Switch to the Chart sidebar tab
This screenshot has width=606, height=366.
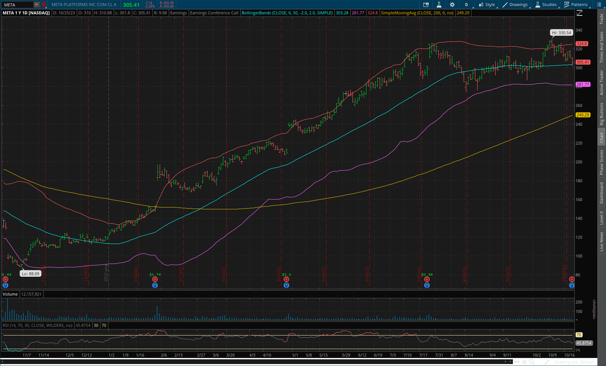click(x=601, y=138)
